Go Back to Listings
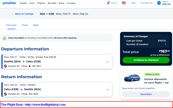 click(x=24, y=14)
